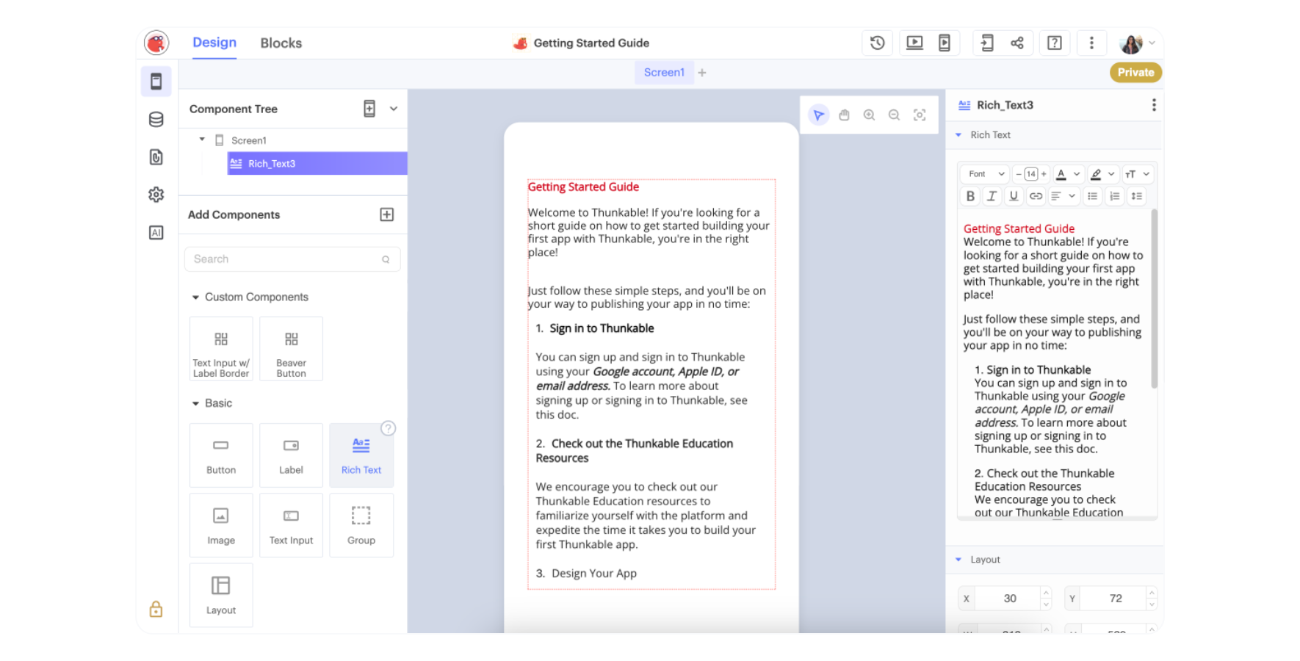
Task: Collapse the Basic components section
Action: click(x=195, y=403)
